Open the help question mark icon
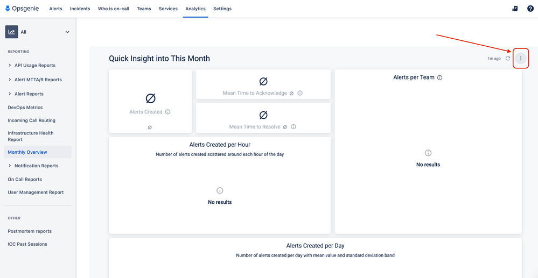 click(530, 9)
